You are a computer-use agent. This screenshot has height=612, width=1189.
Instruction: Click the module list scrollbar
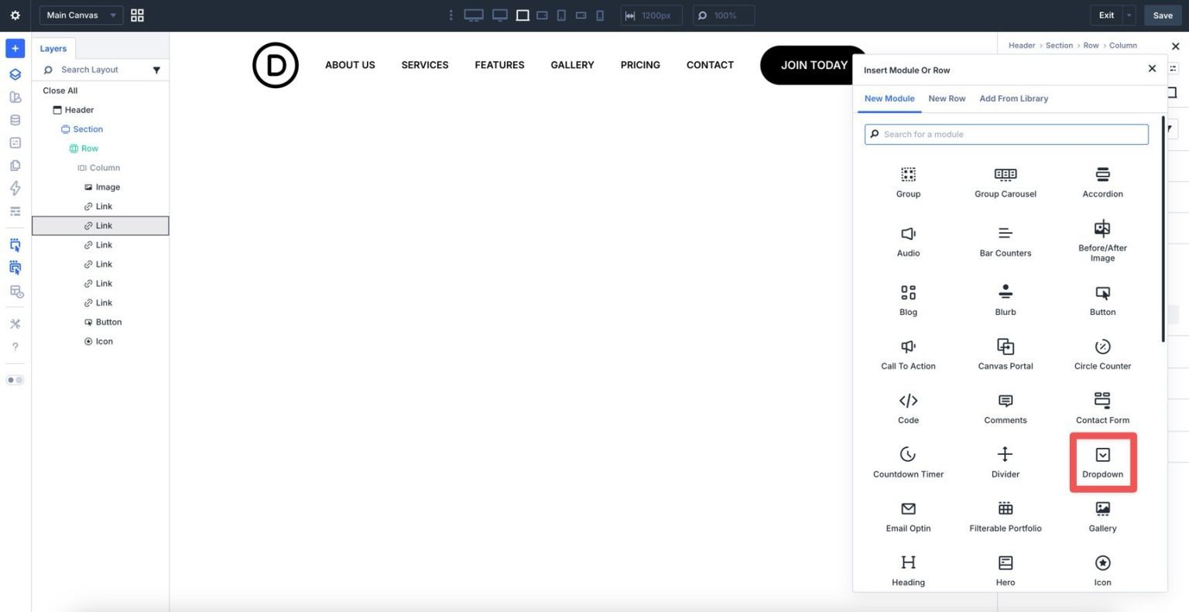[x=1163, y=228]
